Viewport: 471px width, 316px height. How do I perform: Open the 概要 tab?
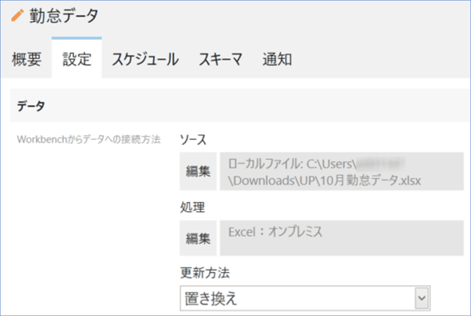26,59
